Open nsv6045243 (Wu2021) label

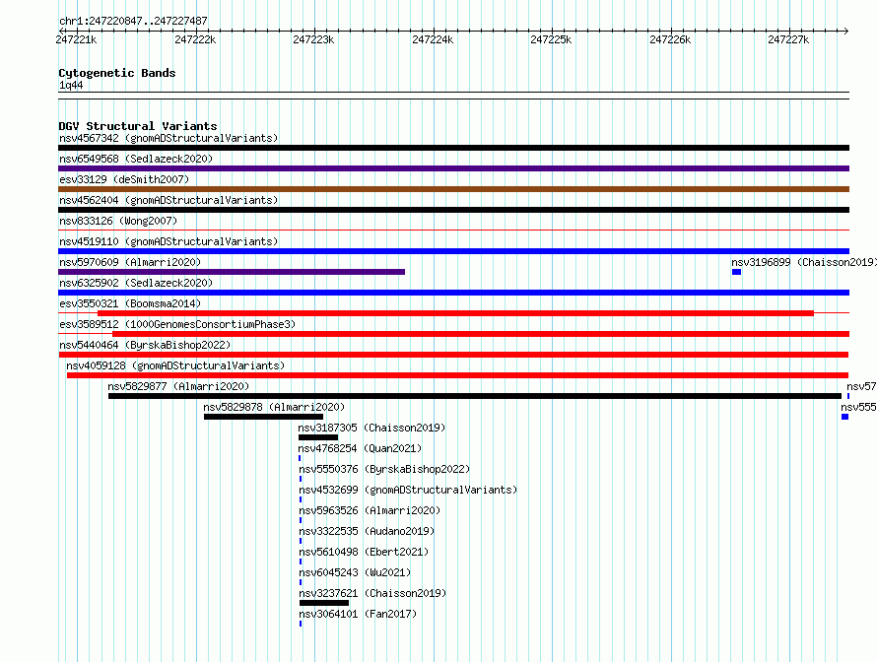tap(355, 572)
